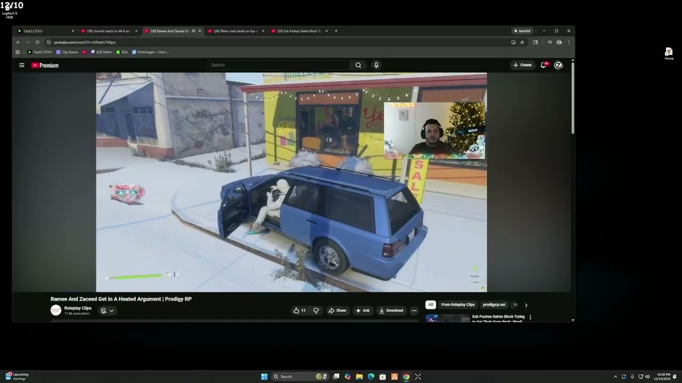Show hidden system tray icons

615,377
